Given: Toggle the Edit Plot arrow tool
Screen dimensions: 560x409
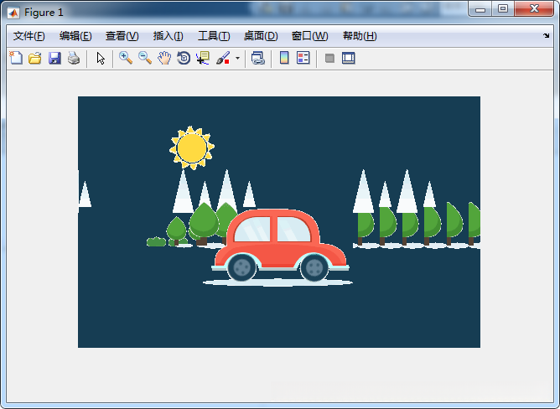Looking at the screenshot, I should coord(101,59).
